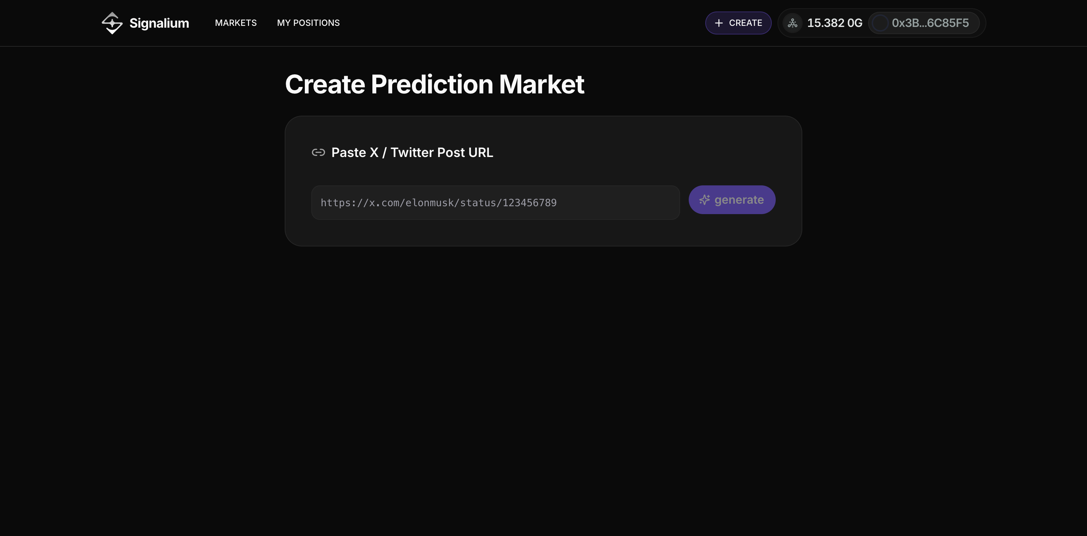1087x536 pixels.
Task: Click the plus icon inside Create
Action: [719, 23]
